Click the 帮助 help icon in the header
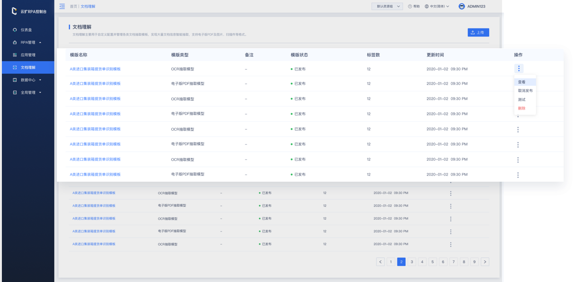Image resolution: width=575 pixels, height=282 pixels. click(410, 7)
